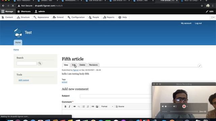
Task: Open the Format dropdown
Action: [107, 107]
